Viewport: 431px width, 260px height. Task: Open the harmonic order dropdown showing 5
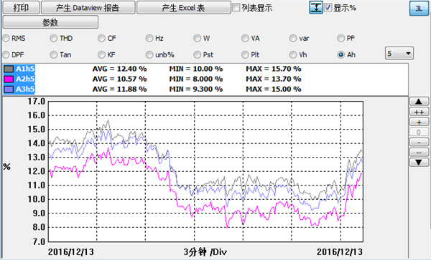tap(399, 53)
